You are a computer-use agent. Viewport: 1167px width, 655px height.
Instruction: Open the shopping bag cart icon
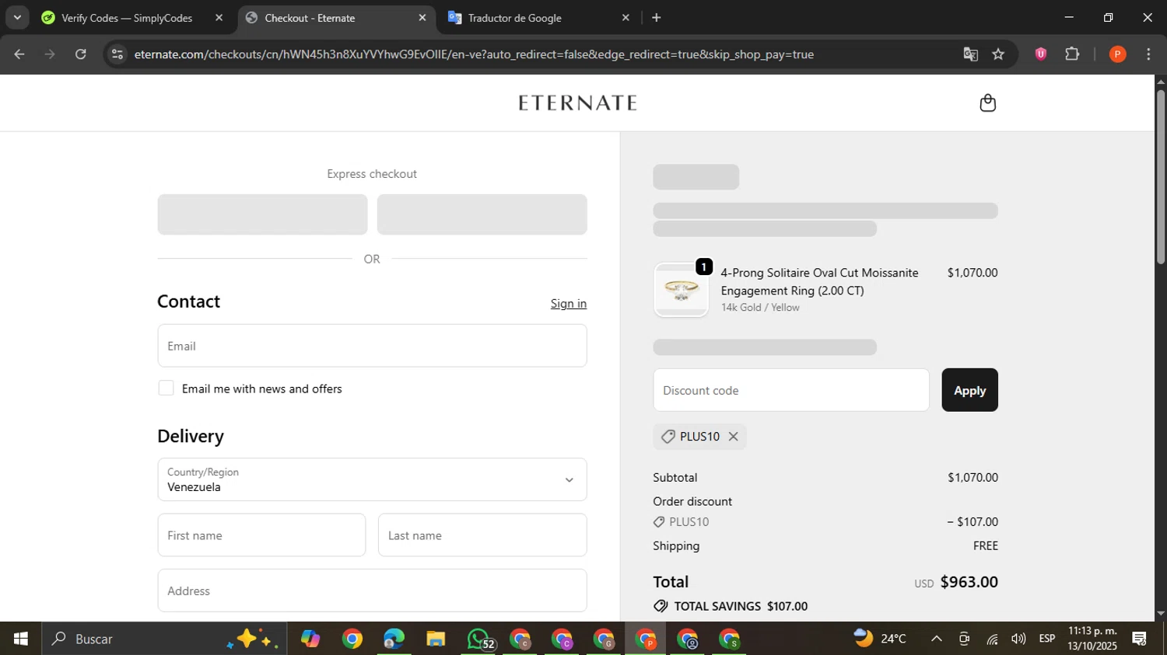point(987,103)
